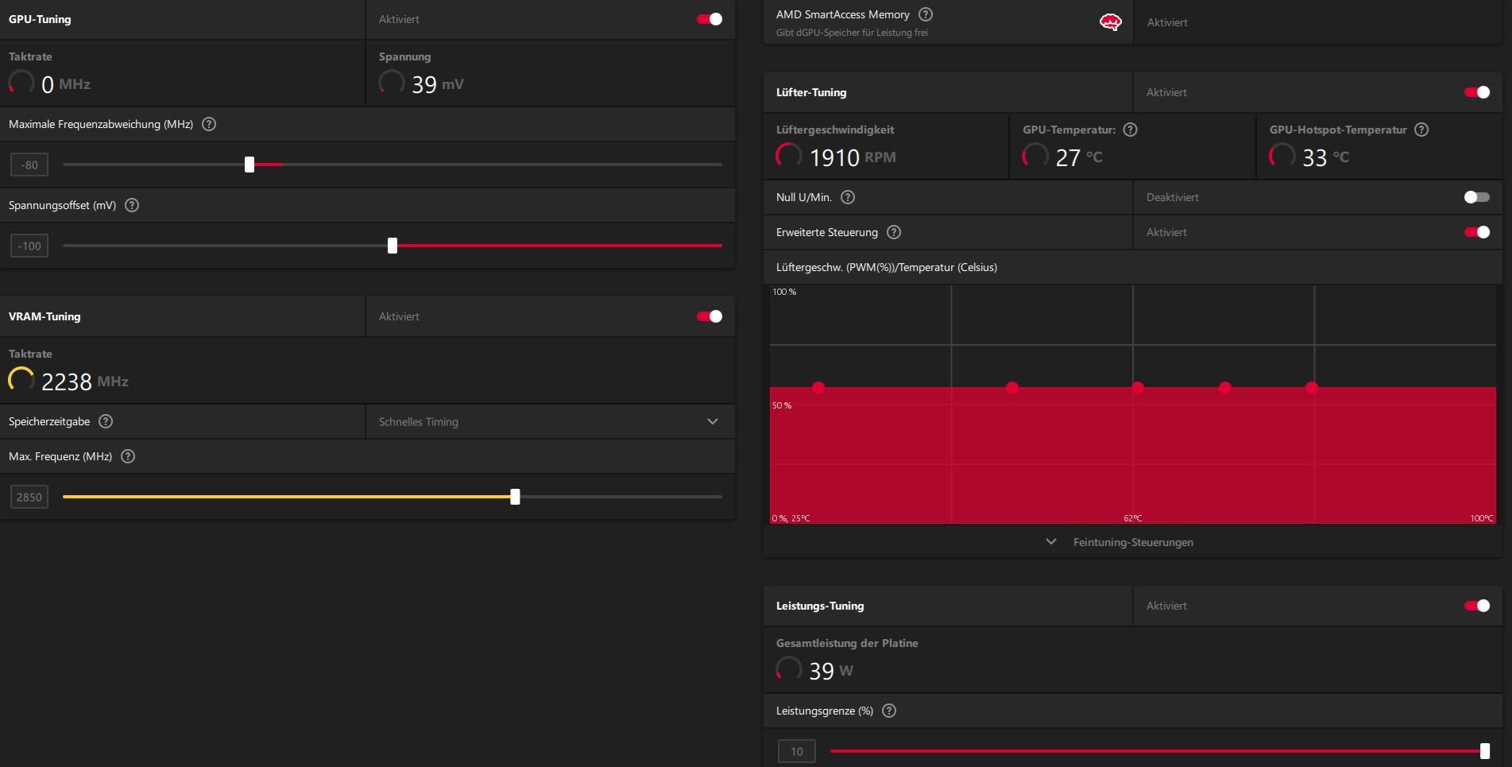Click the Frequenzabweichung value field showing -80
Image resolution: width=1512 pixels, height=767 pixels.
pos(29,165)
